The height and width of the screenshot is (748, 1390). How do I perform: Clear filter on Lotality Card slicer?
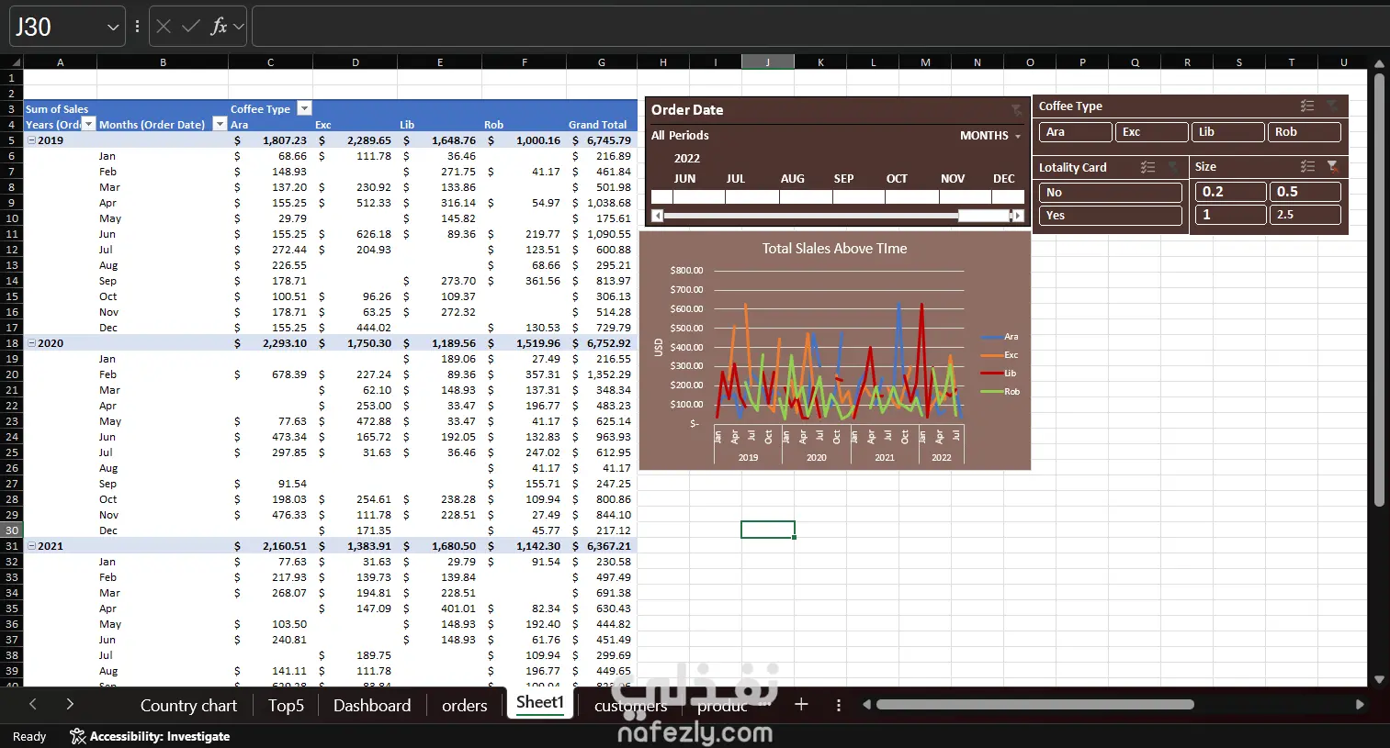pos(1173,167)
